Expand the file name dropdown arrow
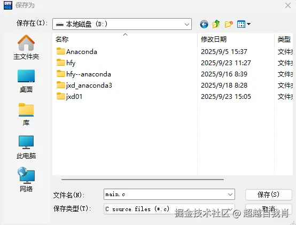This screenshot has width=296, height=225. tap(230, 195)
